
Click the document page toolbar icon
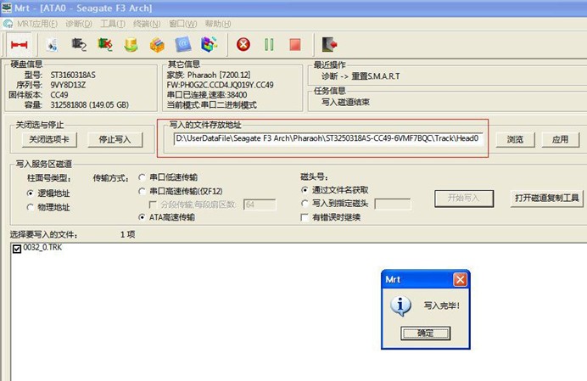52,43
